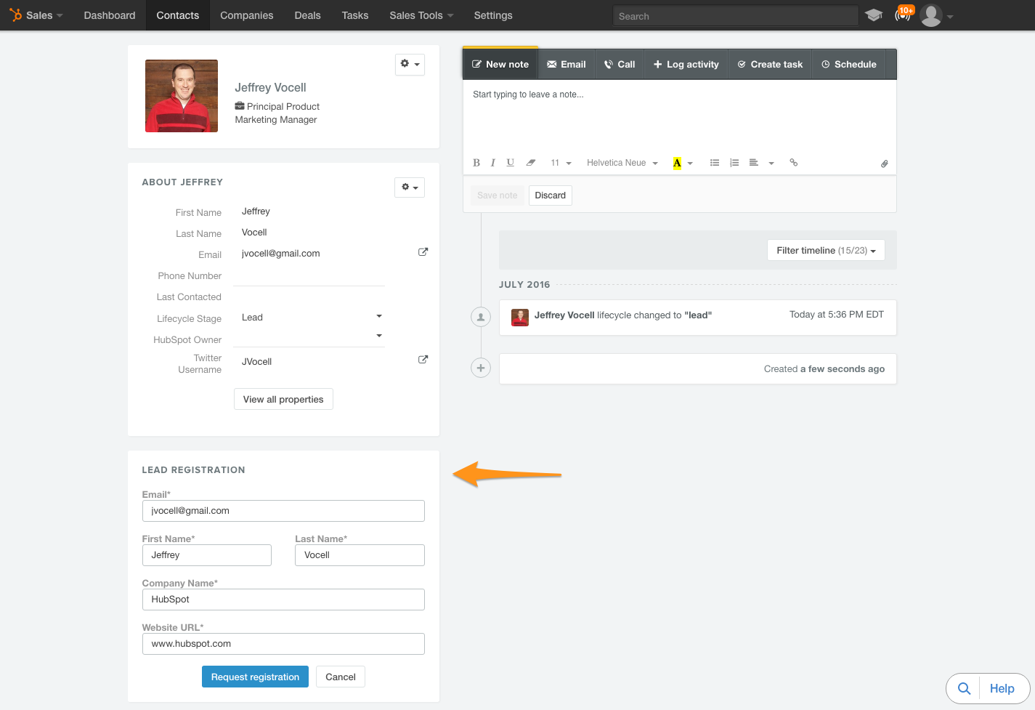Insert a bulleted list in the note

(x=715, y=162)
